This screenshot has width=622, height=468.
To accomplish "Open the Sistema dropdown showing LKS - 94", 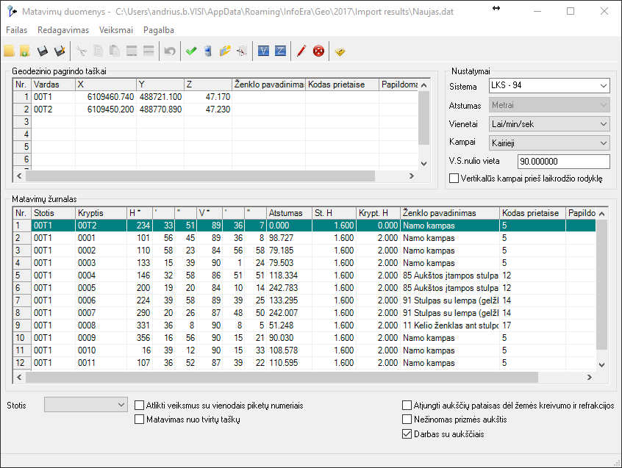I will [x=549, y=86].
